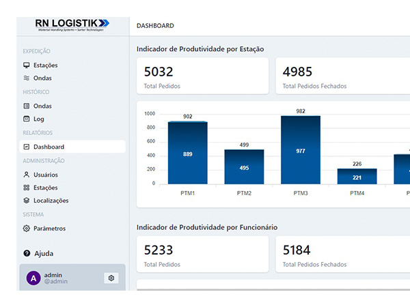Select the PTM3 bar in chart
This screenshot has height=307, width=410.
[x=301, y=150]
